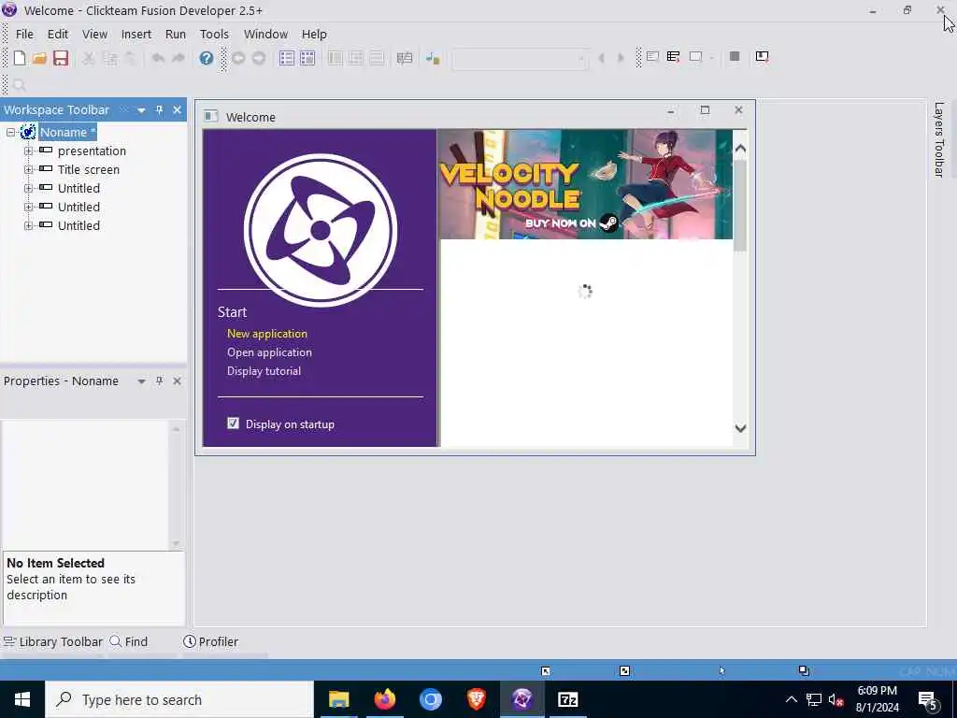Go to previous frame arrow
957x718 pixels.
coord(601,58)
